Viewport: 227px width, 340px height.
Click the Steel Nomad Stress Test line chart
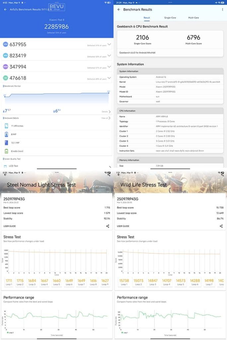click(57, 261)
